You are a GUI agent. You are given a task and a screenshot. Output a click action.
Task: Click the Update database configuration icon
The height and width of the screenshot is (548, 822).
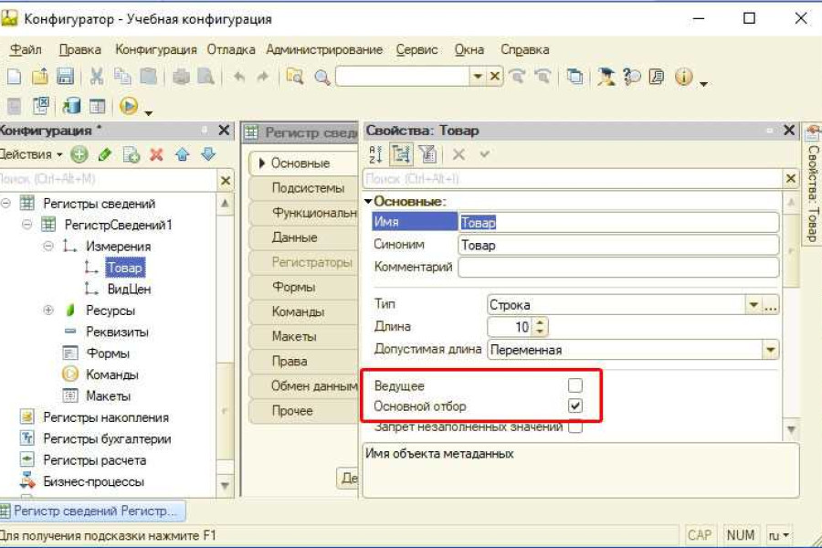coord(71,106)
